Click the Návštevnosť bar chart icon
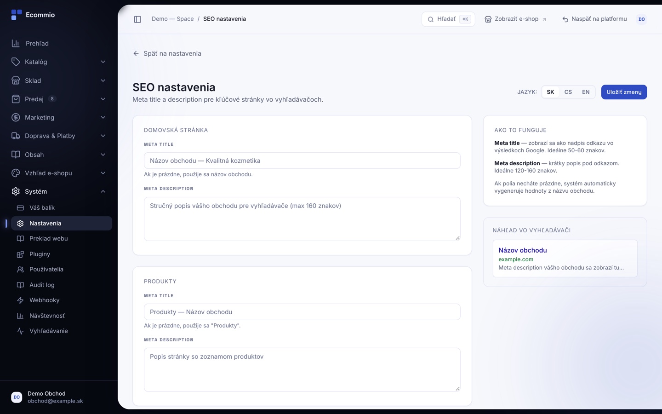The height and width of the screenshot is (414, 662). pyautogui.click(x=20, y=316)
